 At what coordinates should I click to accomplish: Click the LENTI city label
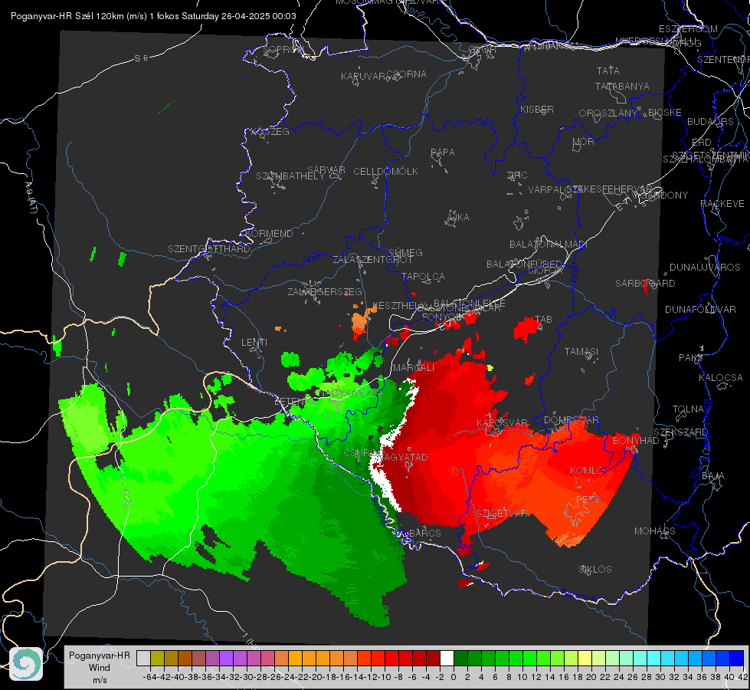click(254, 343)
